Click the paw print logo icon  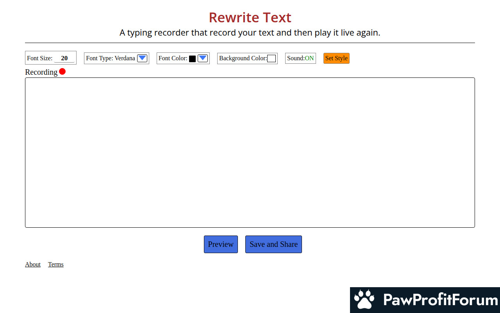(364, 300)
